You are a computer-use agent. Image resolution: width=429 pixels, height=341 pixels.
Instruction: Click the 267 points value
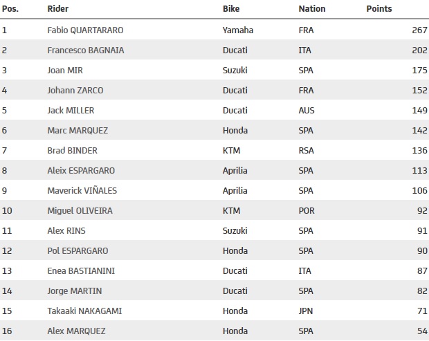pyautogui.click(x=419, y=30)
